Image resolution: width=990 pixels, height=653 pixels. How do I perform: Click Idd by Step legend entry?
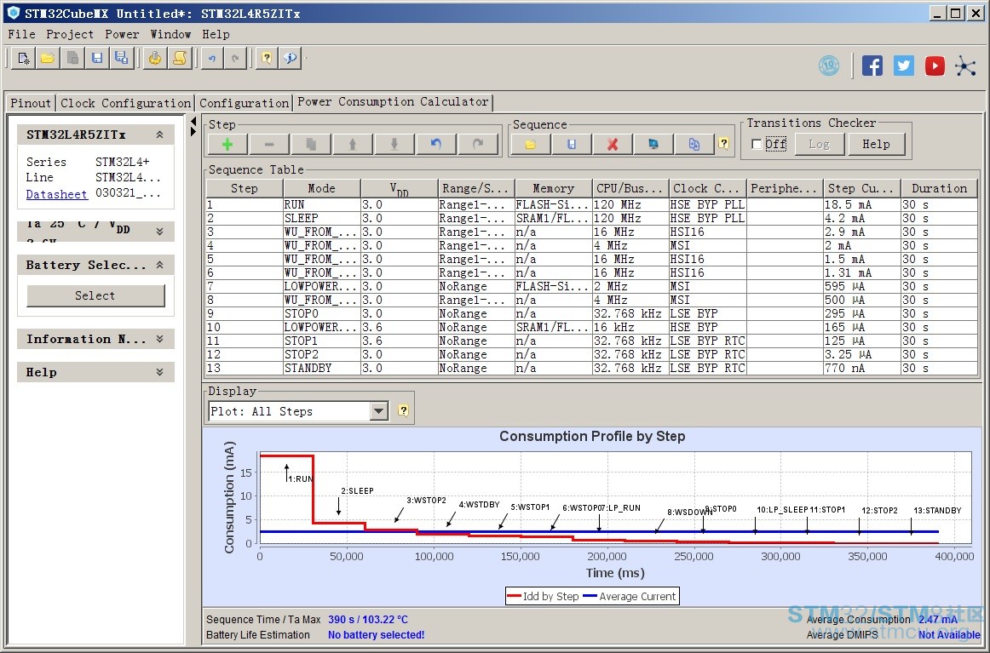(x=543, y=596)
